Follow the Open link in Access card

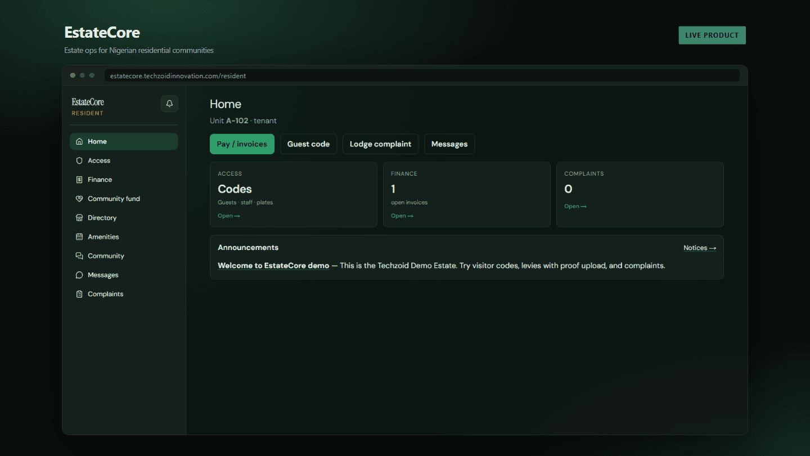pyautogui.click(x=229, y=216)
